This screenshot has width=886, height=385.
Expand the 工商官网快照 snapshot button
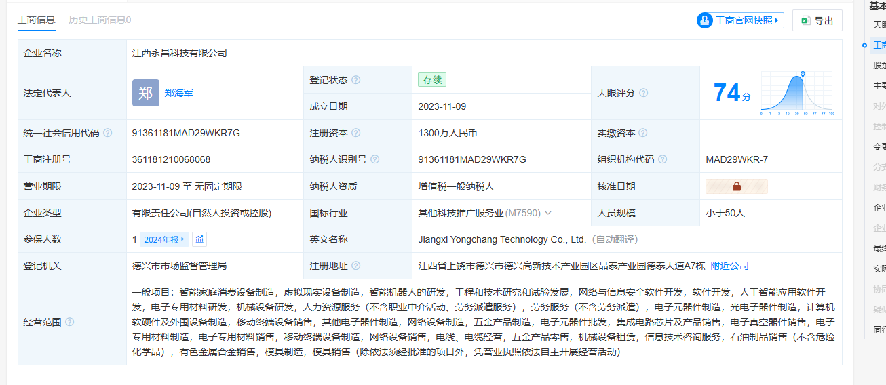(740, 20)
